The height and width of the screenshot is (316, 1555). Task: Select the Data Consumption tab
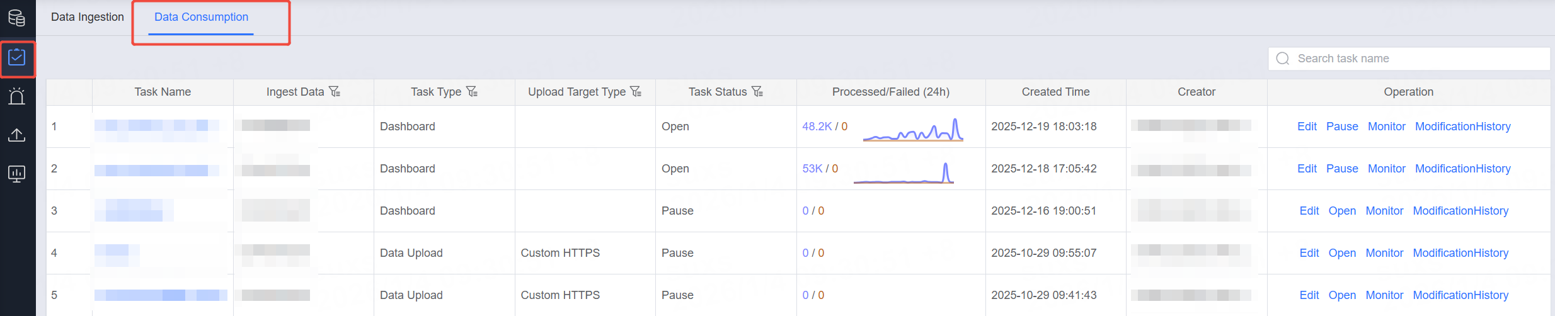tap(201, 17)
